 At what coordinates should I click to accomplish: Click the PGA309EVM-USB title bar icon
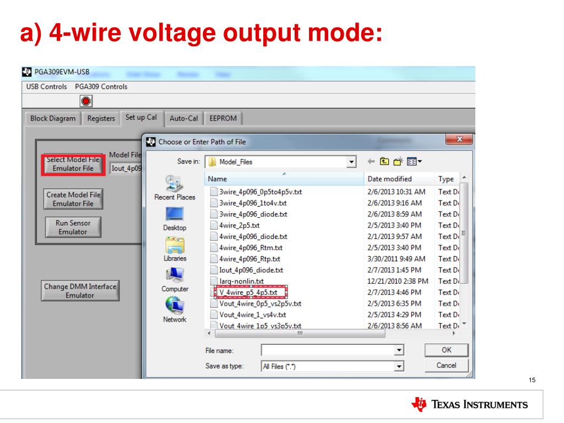coord(27,72)
